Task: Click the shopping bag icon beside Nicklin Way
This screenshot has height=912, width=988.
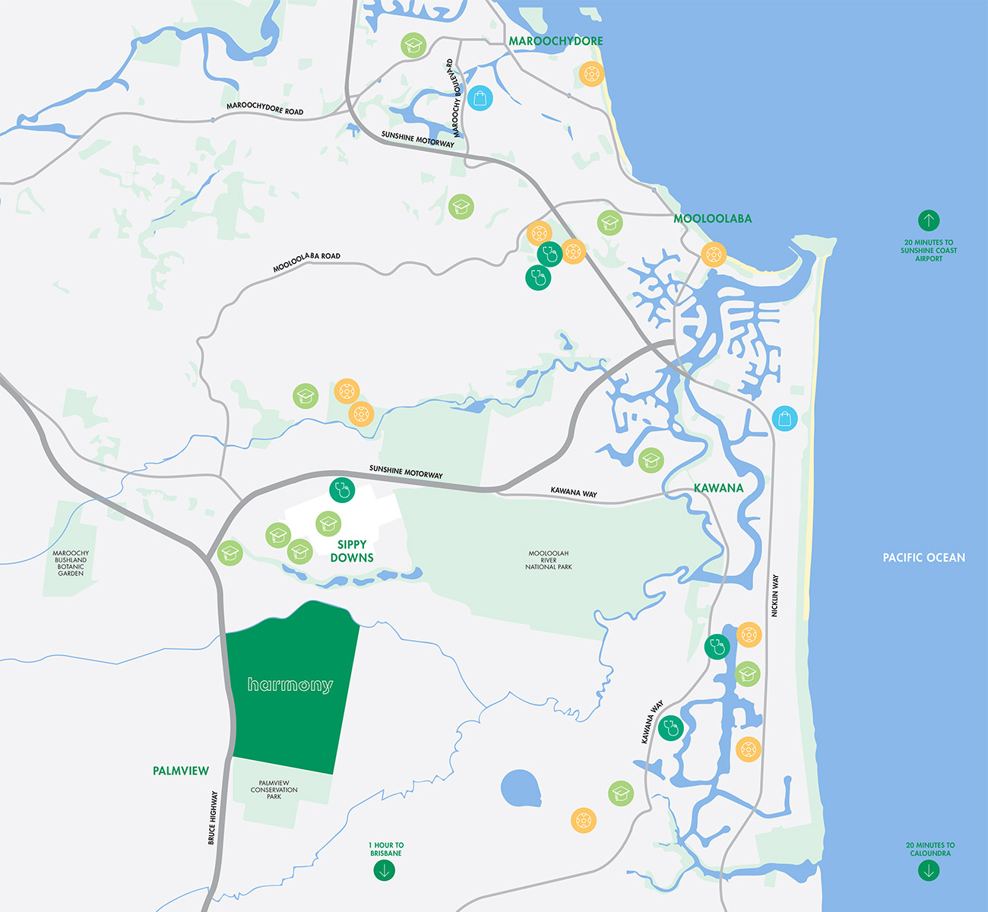Action: point(784,418)
